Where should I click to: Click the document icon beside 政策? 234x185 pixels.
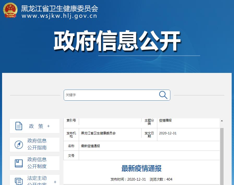point(19,126)
